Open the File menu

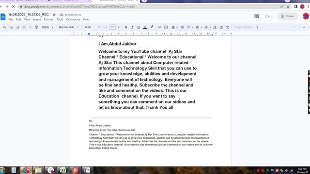coord(11,19)
